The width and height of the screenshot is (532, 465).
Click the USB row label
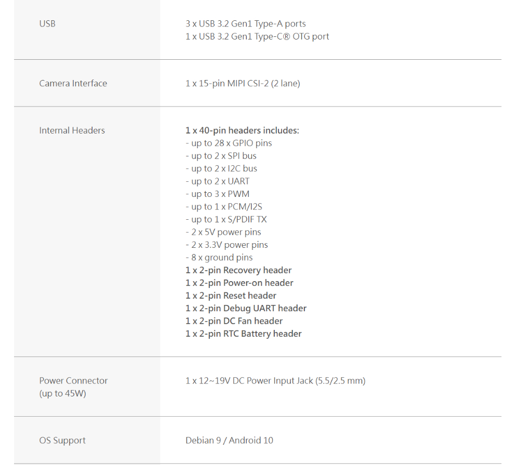click(47, 24)
